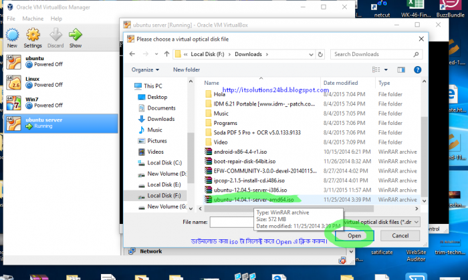Open recent locations dropdown arrow
The image size is (468, 280).
click(x=156, y=54)
